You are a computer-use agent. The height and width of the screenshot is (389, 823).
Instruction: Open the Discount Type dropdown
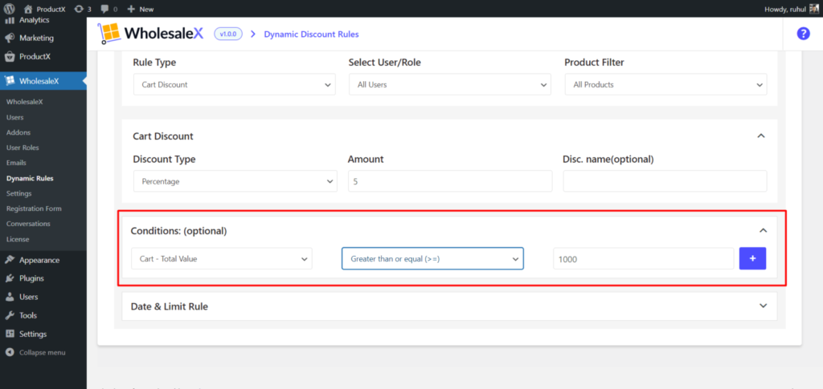click(x=235, y=181)
